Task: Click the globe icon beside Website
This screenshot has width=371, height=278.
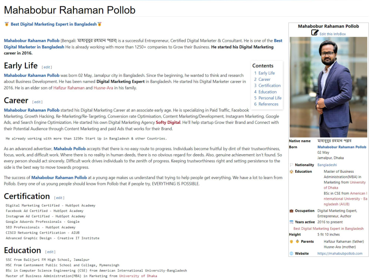Action: [292, 254]
